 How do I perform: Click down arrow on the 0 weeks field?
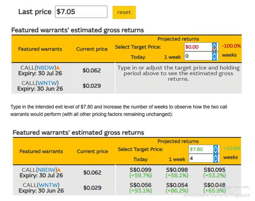pos(215,58)
